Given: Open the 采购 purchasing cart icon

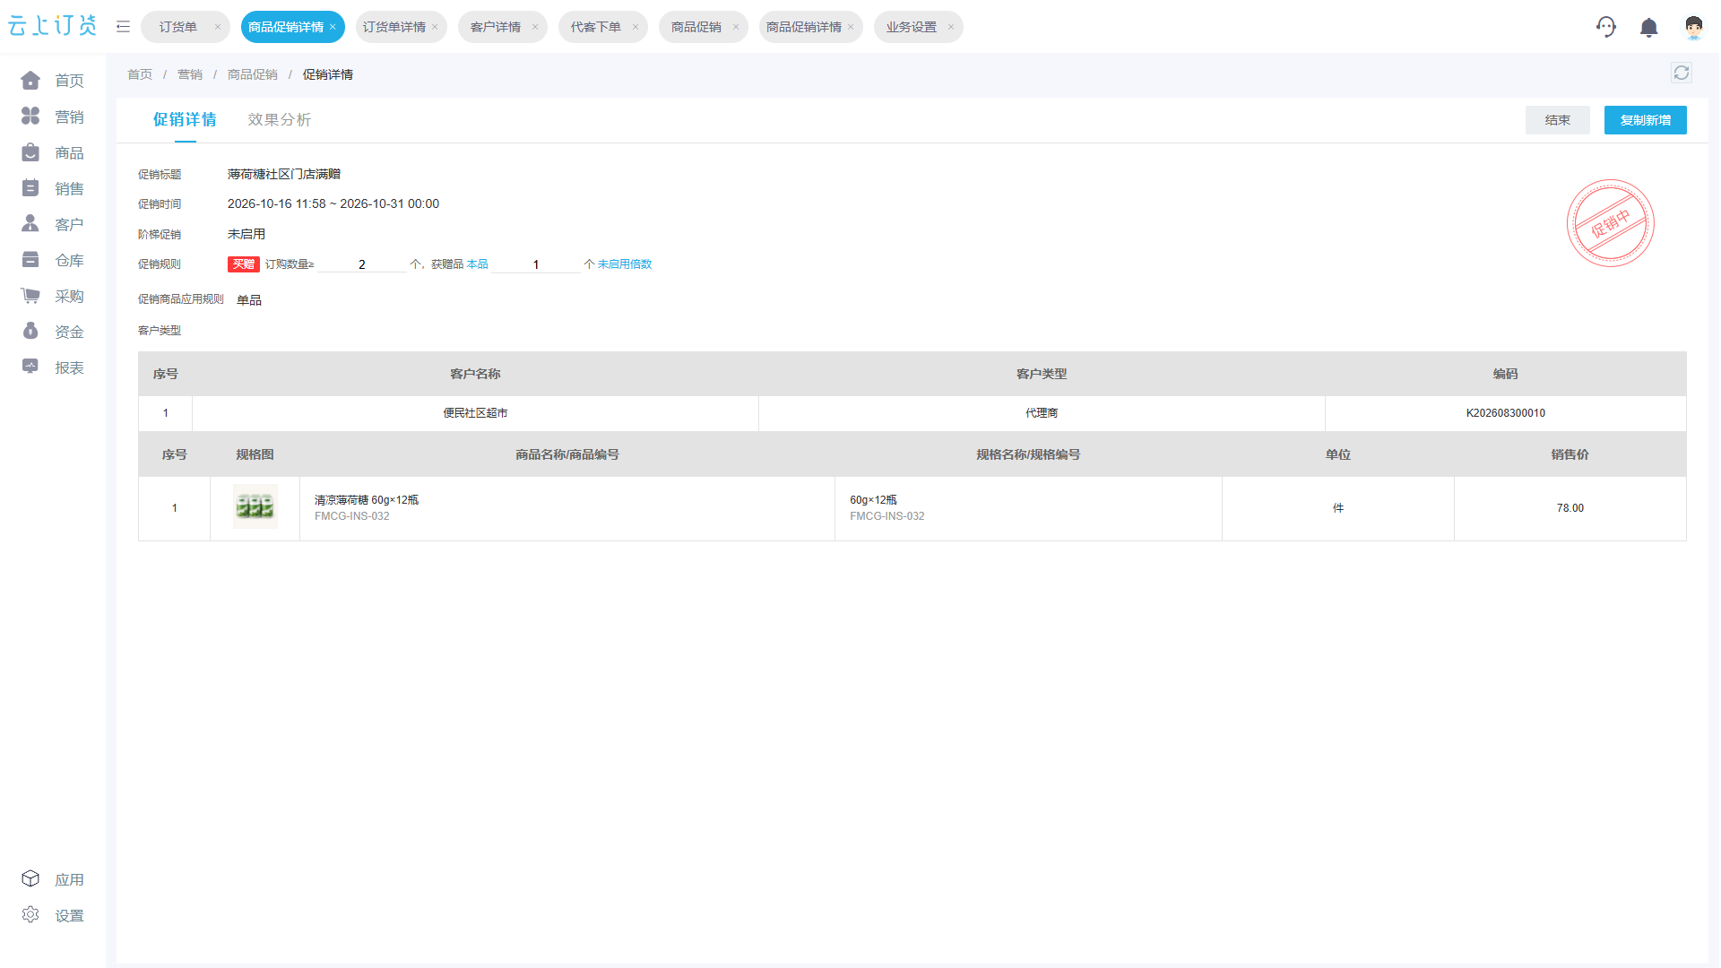Looking at the screenshot, I should pos(30,296).
